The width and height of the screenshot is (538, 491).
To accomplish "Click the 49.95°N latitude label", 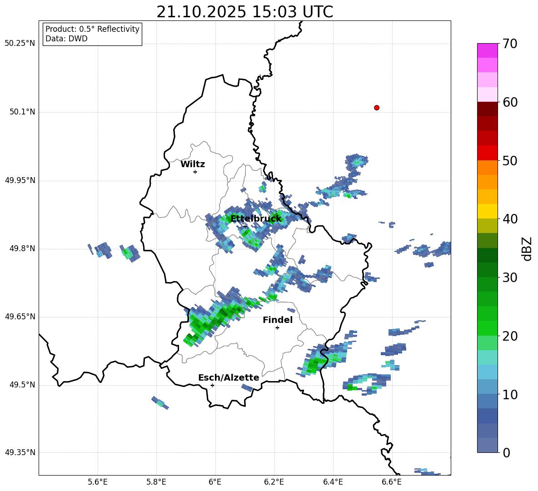I will [20, 180].
